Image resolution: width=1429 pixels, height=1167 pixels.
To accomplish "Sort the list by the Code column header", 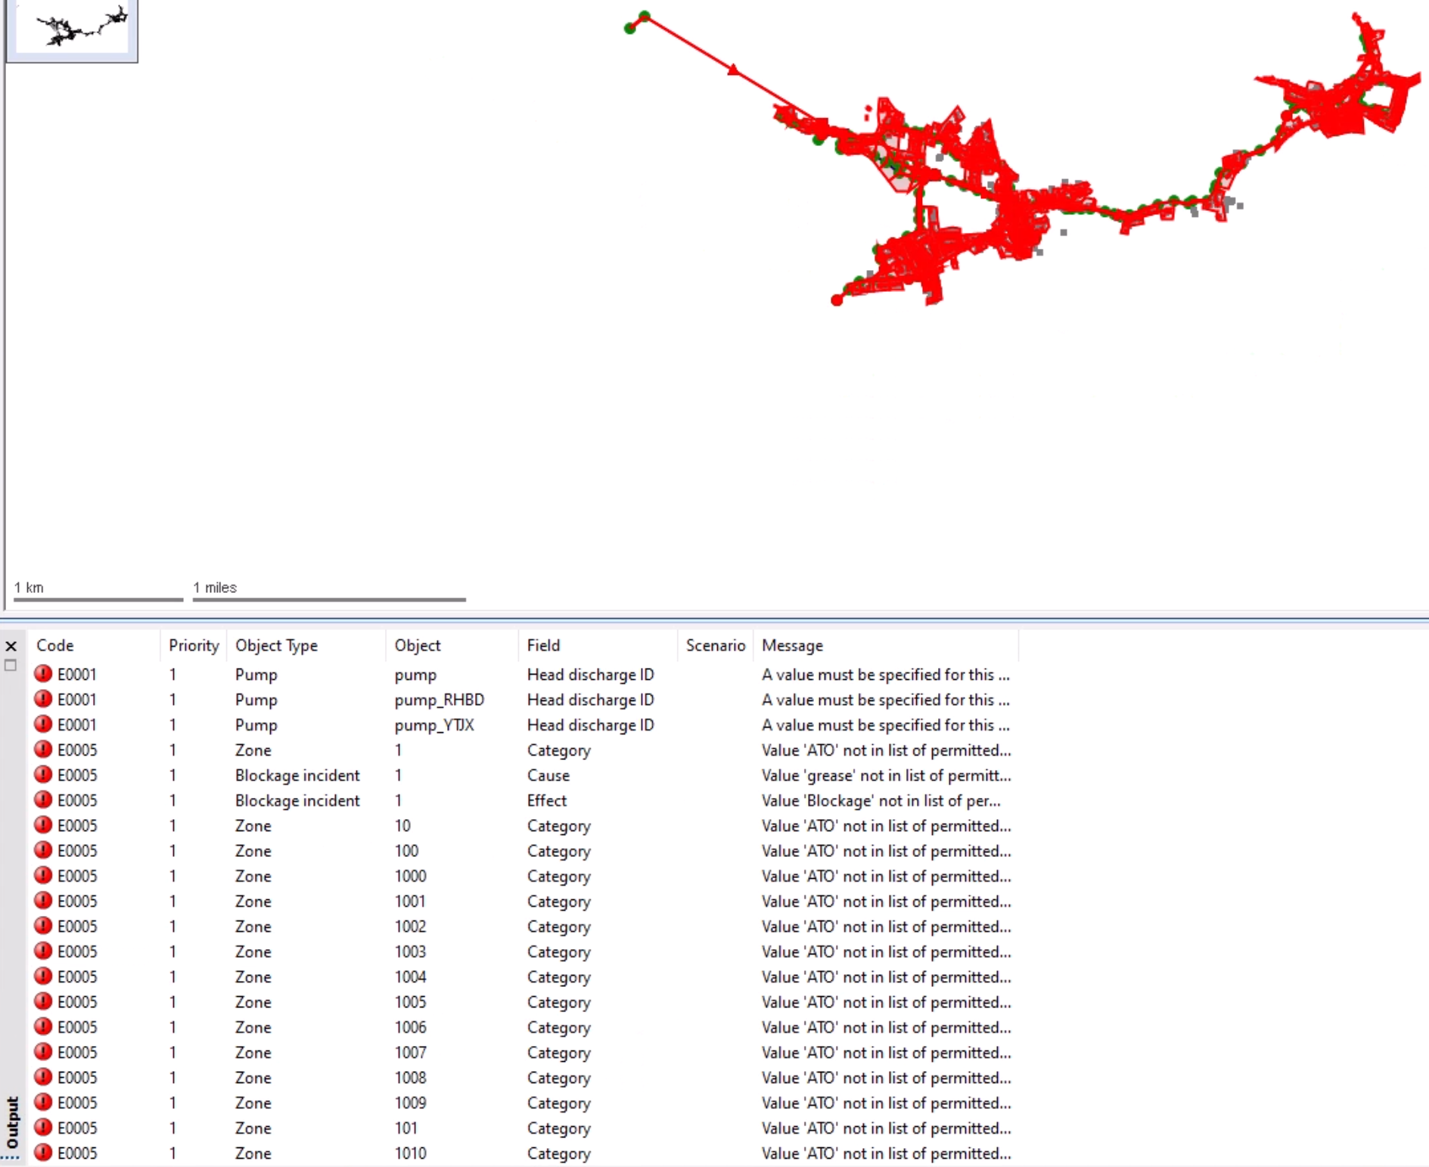I will click(x=56, y=645).
